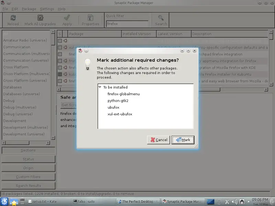Click Cancel in the dialog
275x206 pixels.
click(x=158, y=140)
